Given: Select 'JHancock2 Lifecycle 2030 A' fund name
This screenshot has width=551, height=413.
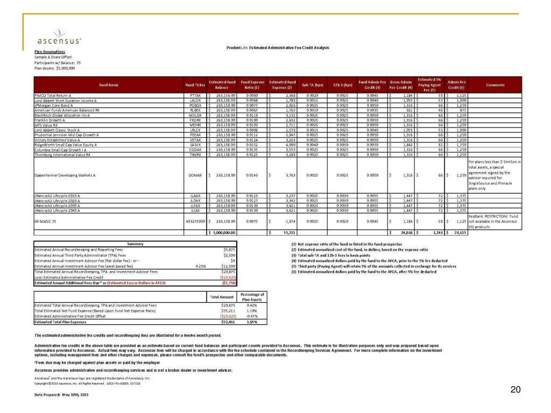Looking at the screenshot, I should point(57,205).
